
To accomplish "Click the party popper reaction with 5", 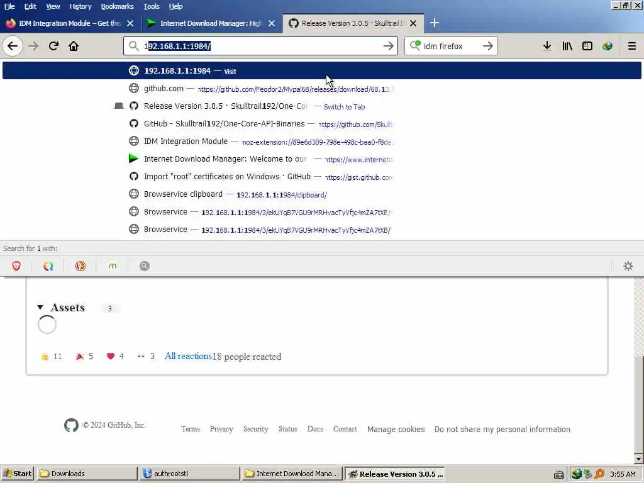I will tap(84, 357).
